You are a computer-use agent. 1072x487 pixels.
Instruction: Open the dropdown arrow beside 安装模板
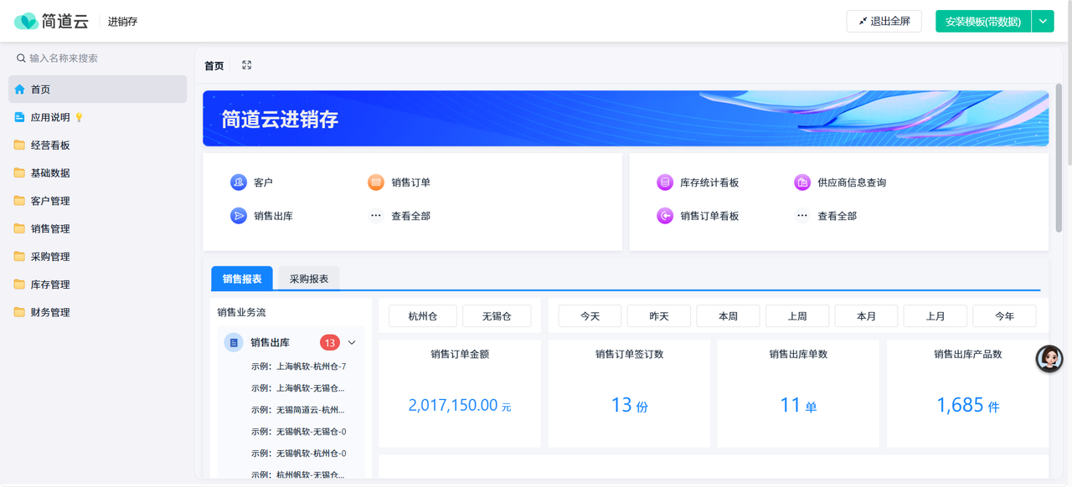1043,21
